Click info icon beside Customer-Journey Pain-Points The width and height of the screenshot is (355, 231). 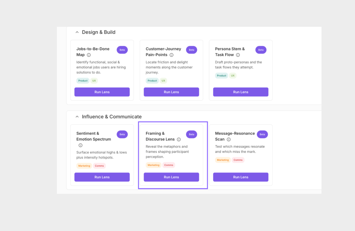172,55
